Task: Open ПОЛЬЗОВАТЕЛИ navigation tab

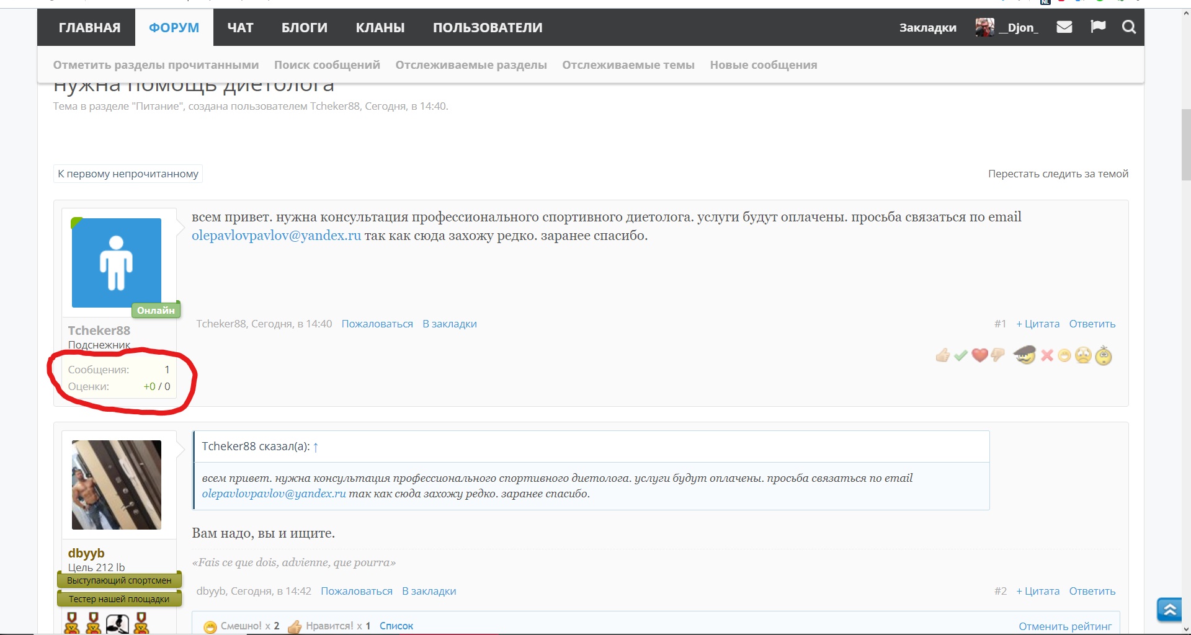Action: coord(488,27)
